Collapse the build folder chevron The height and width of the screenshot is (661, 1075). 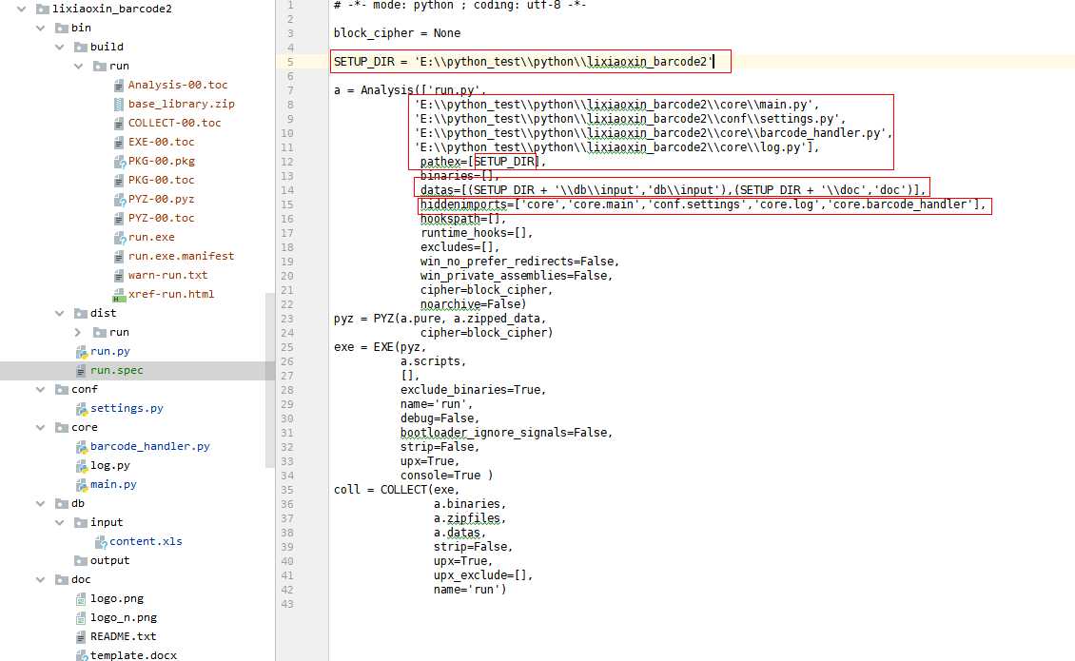[x=60, y=48]
